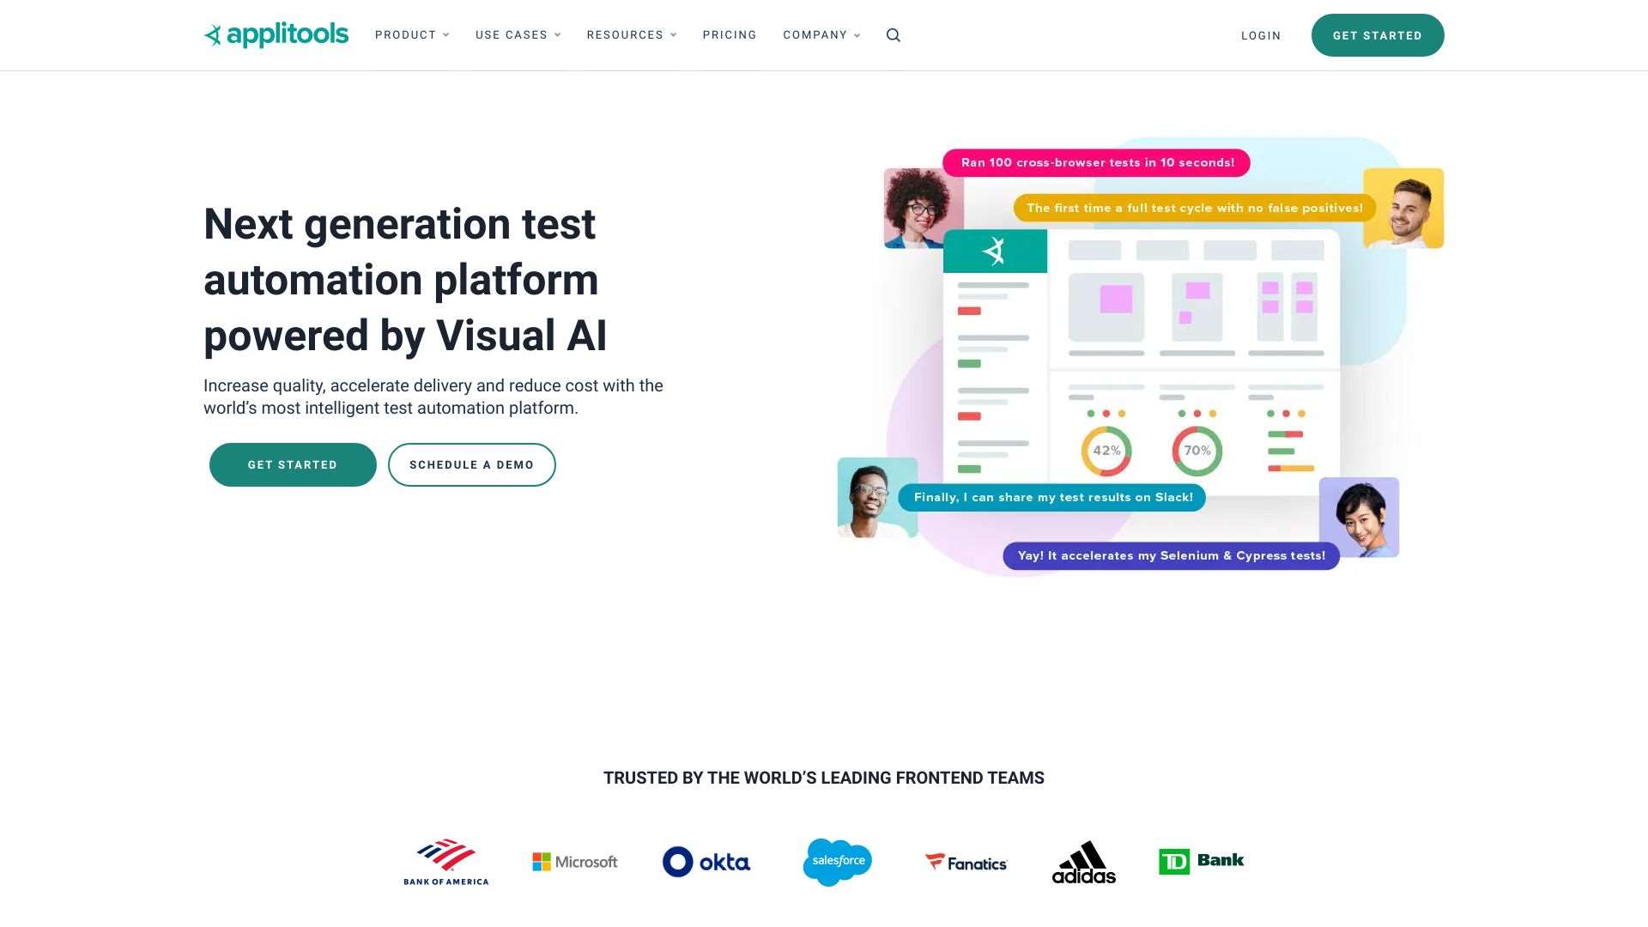Click the curly-haired woman's photo thumbnail

[x=923, y=208]
